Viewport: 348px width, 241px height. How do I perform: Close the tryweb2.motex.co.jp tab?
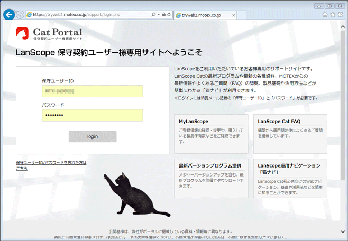[x=233, y=15]
